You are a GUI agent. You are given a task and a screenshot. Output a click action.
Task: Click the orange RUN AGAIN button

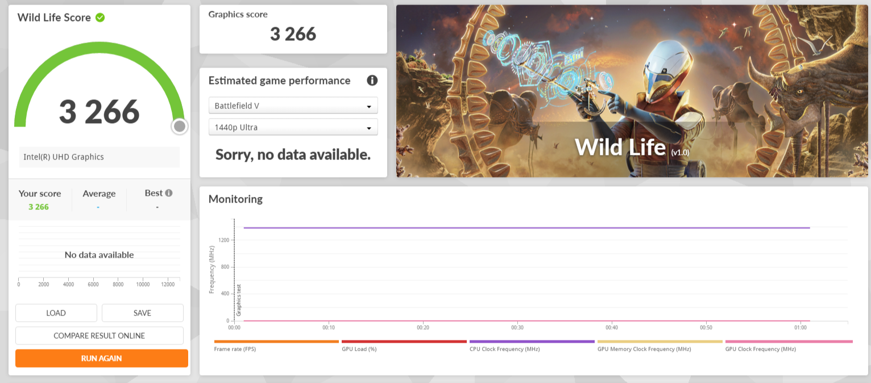pos(102,359)
